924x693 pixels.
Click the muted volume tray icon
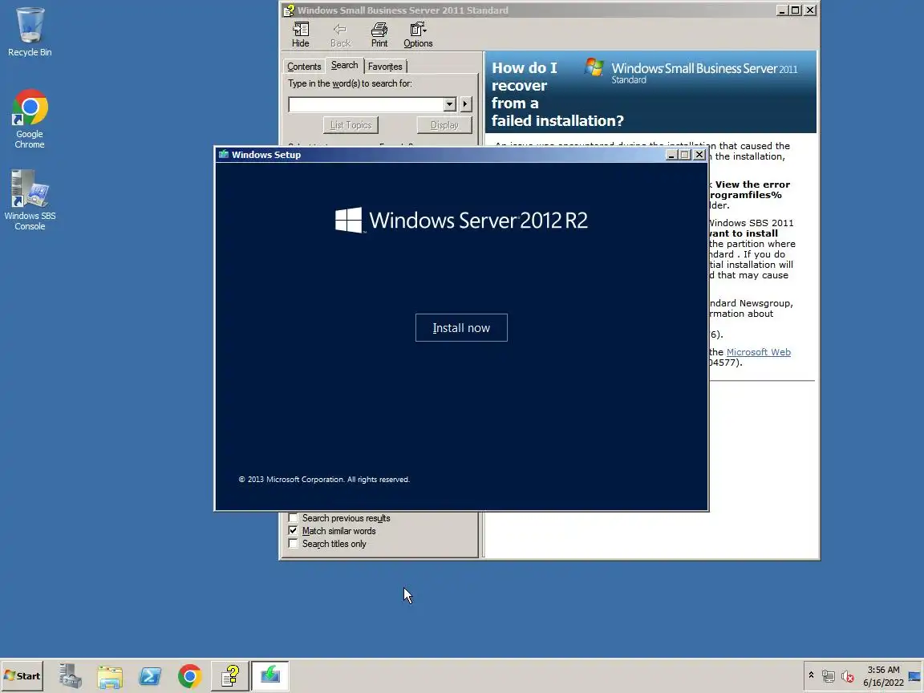(847, 676)
